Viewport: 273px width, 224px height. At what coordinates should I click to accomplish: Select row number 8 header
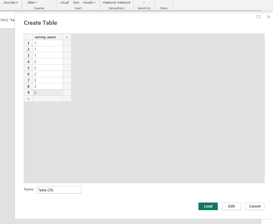coord(28,87)
